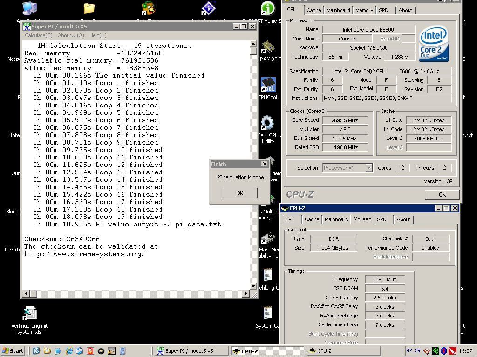477x357 pixels.
Task: Open the Help(H) menu in Super PI
Action: pos(98,35)
